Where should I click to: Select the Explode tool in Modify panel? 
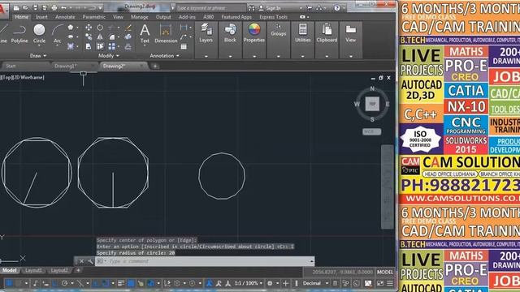(x=128, y=37)
